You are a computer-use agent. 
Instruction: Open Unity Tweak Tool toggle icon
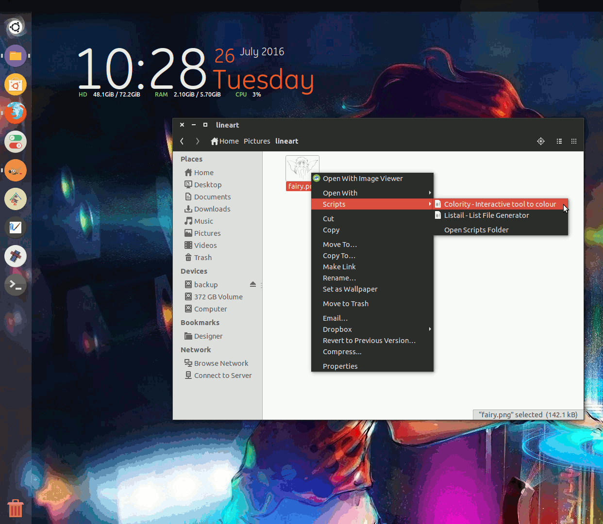pyautogui.click(x=16, y=142)
